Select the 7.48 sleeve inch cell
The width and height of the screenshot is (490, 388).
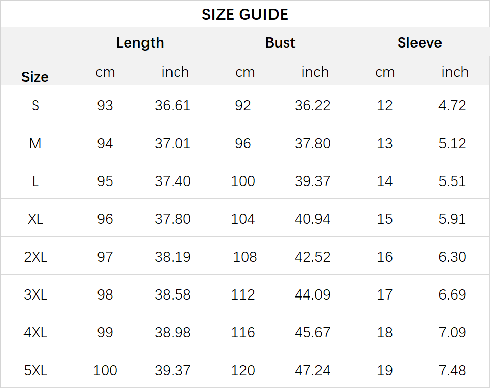coord(452,371)
